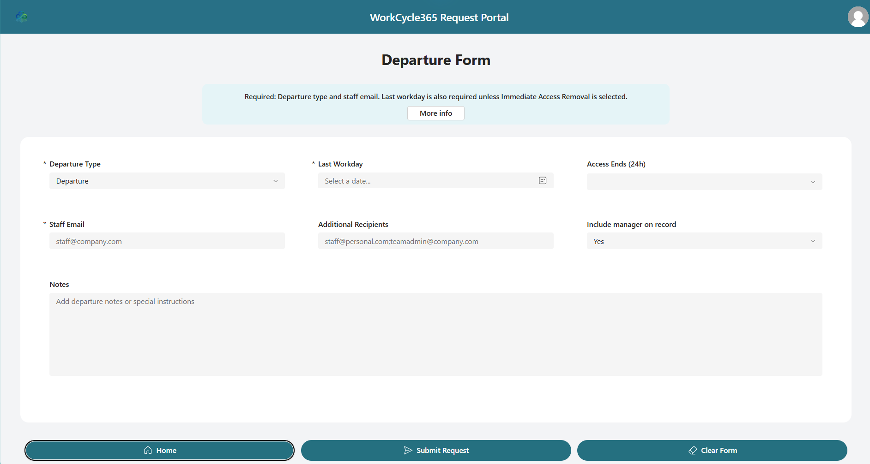Click the More info button

(435, 113)
